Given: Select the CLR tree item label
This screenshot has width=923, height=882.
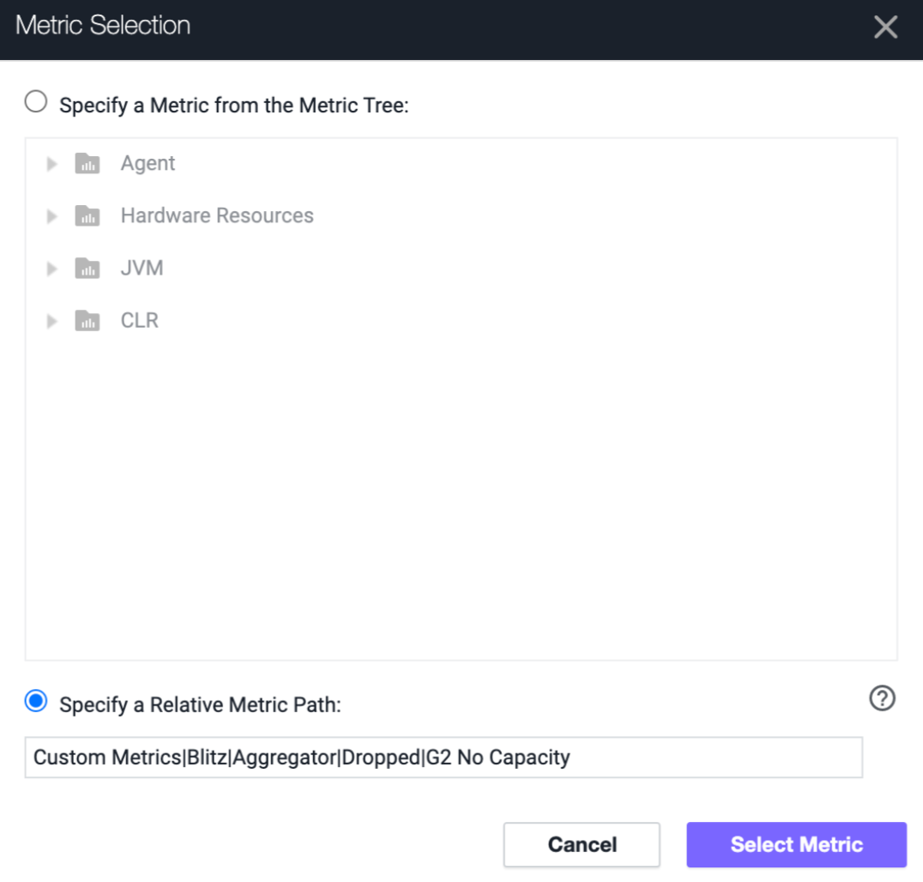Looking at the screenshot, I should click(x=140, y=320).
